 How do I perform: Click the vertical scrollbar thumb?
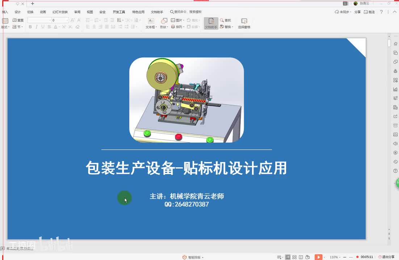pos(389,43)
